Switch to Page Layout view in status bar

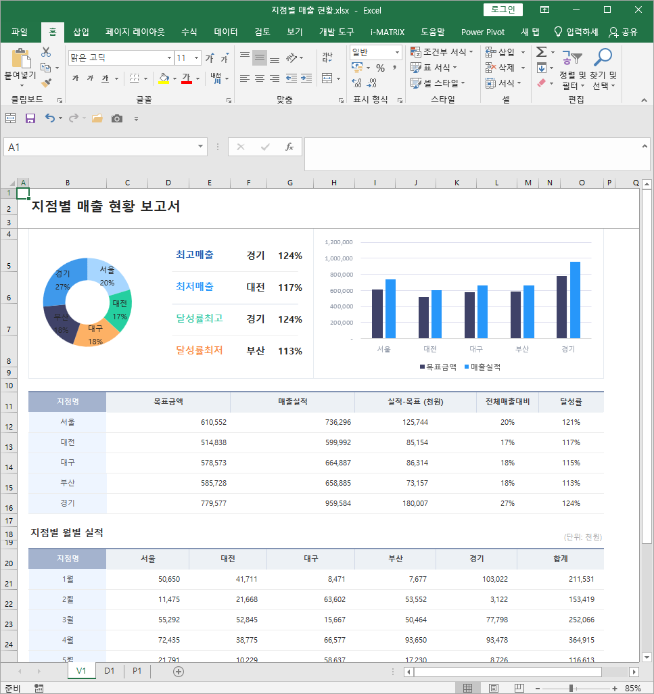[x=494, y=688]
